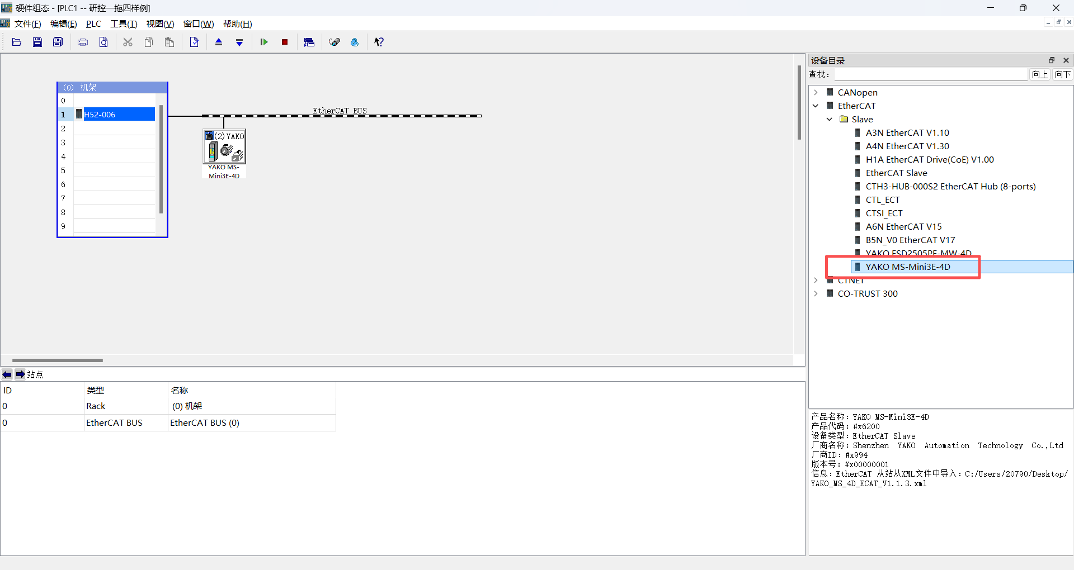Image resolution: width=1074 pixels, height=570 pixels.
Task: Click the upload (up arrow) toolbar icon
Action: (219, 42)
